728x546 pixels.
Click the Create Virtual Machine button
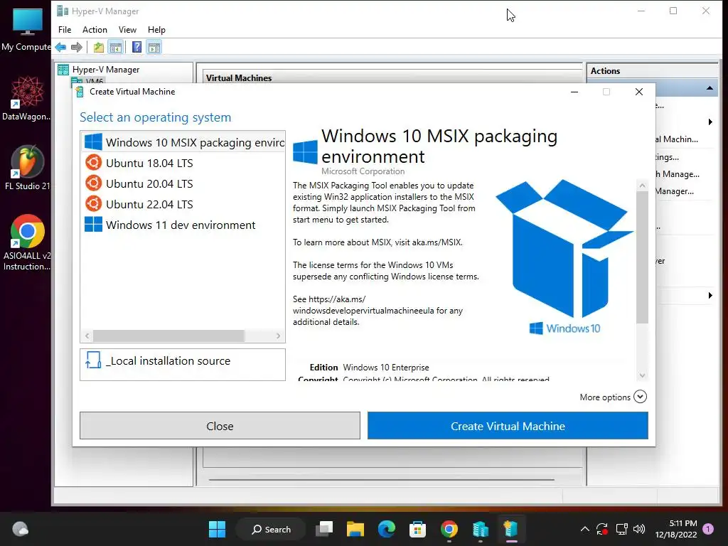pyautogui.click(x=508, y=426)
